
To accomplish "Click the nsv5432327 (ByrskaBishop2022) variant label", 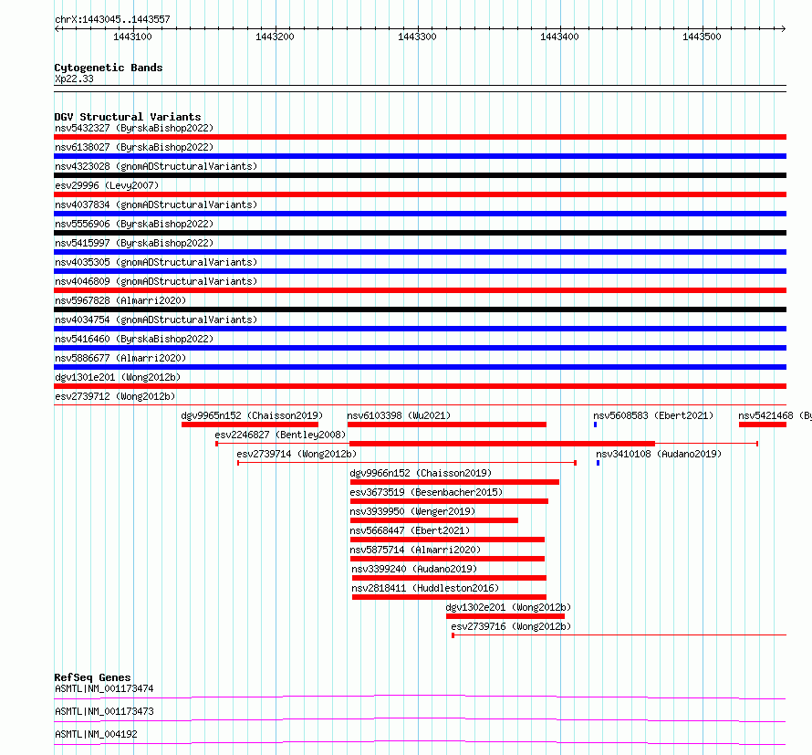I will click(134, 128).
